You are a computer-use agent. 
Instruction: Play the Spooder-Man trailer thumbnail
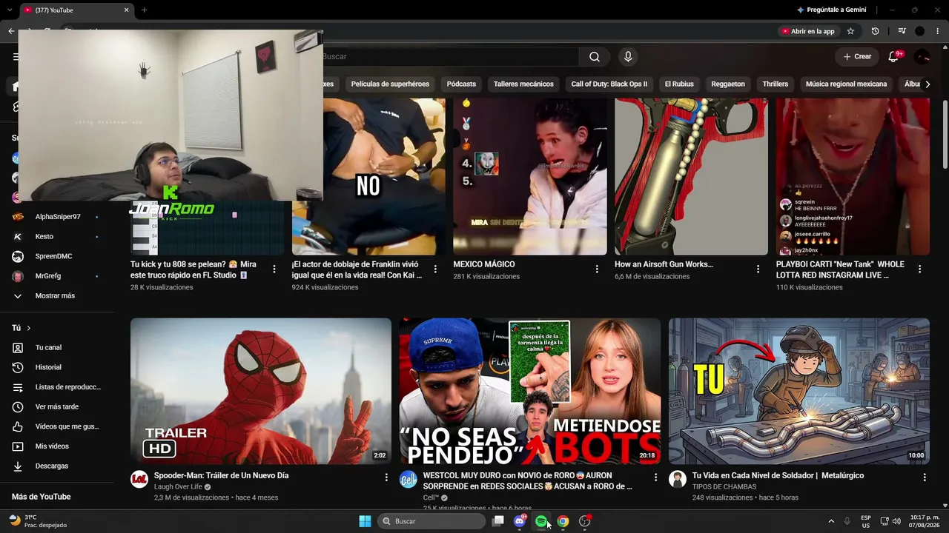pyautogui.click(x=261, y=391)
